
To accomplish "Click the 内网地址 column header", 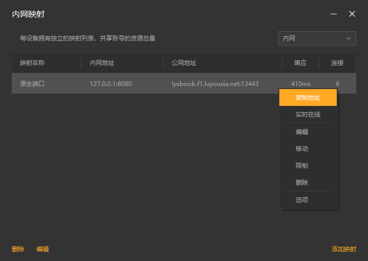I will [102, 63].
